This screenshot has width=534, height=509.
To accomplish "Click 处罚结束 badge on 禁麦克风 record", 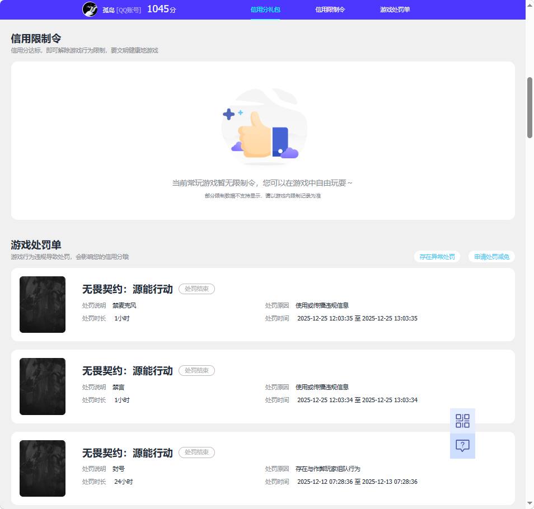I will pyautogui.click(x=196, y=289).
